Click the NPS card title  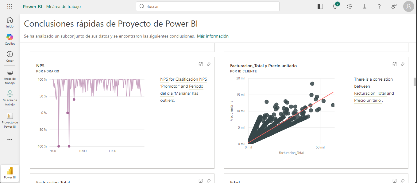coord(40,66)
